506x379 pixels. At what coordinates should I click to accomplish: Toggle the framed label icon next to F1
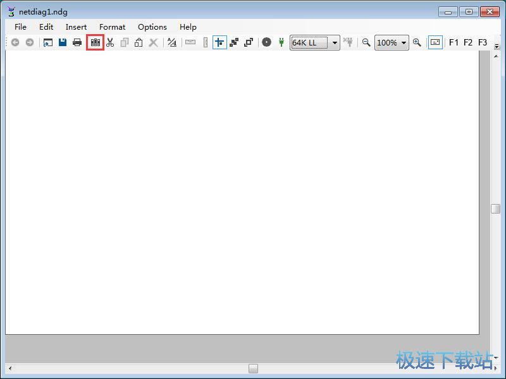435,42
